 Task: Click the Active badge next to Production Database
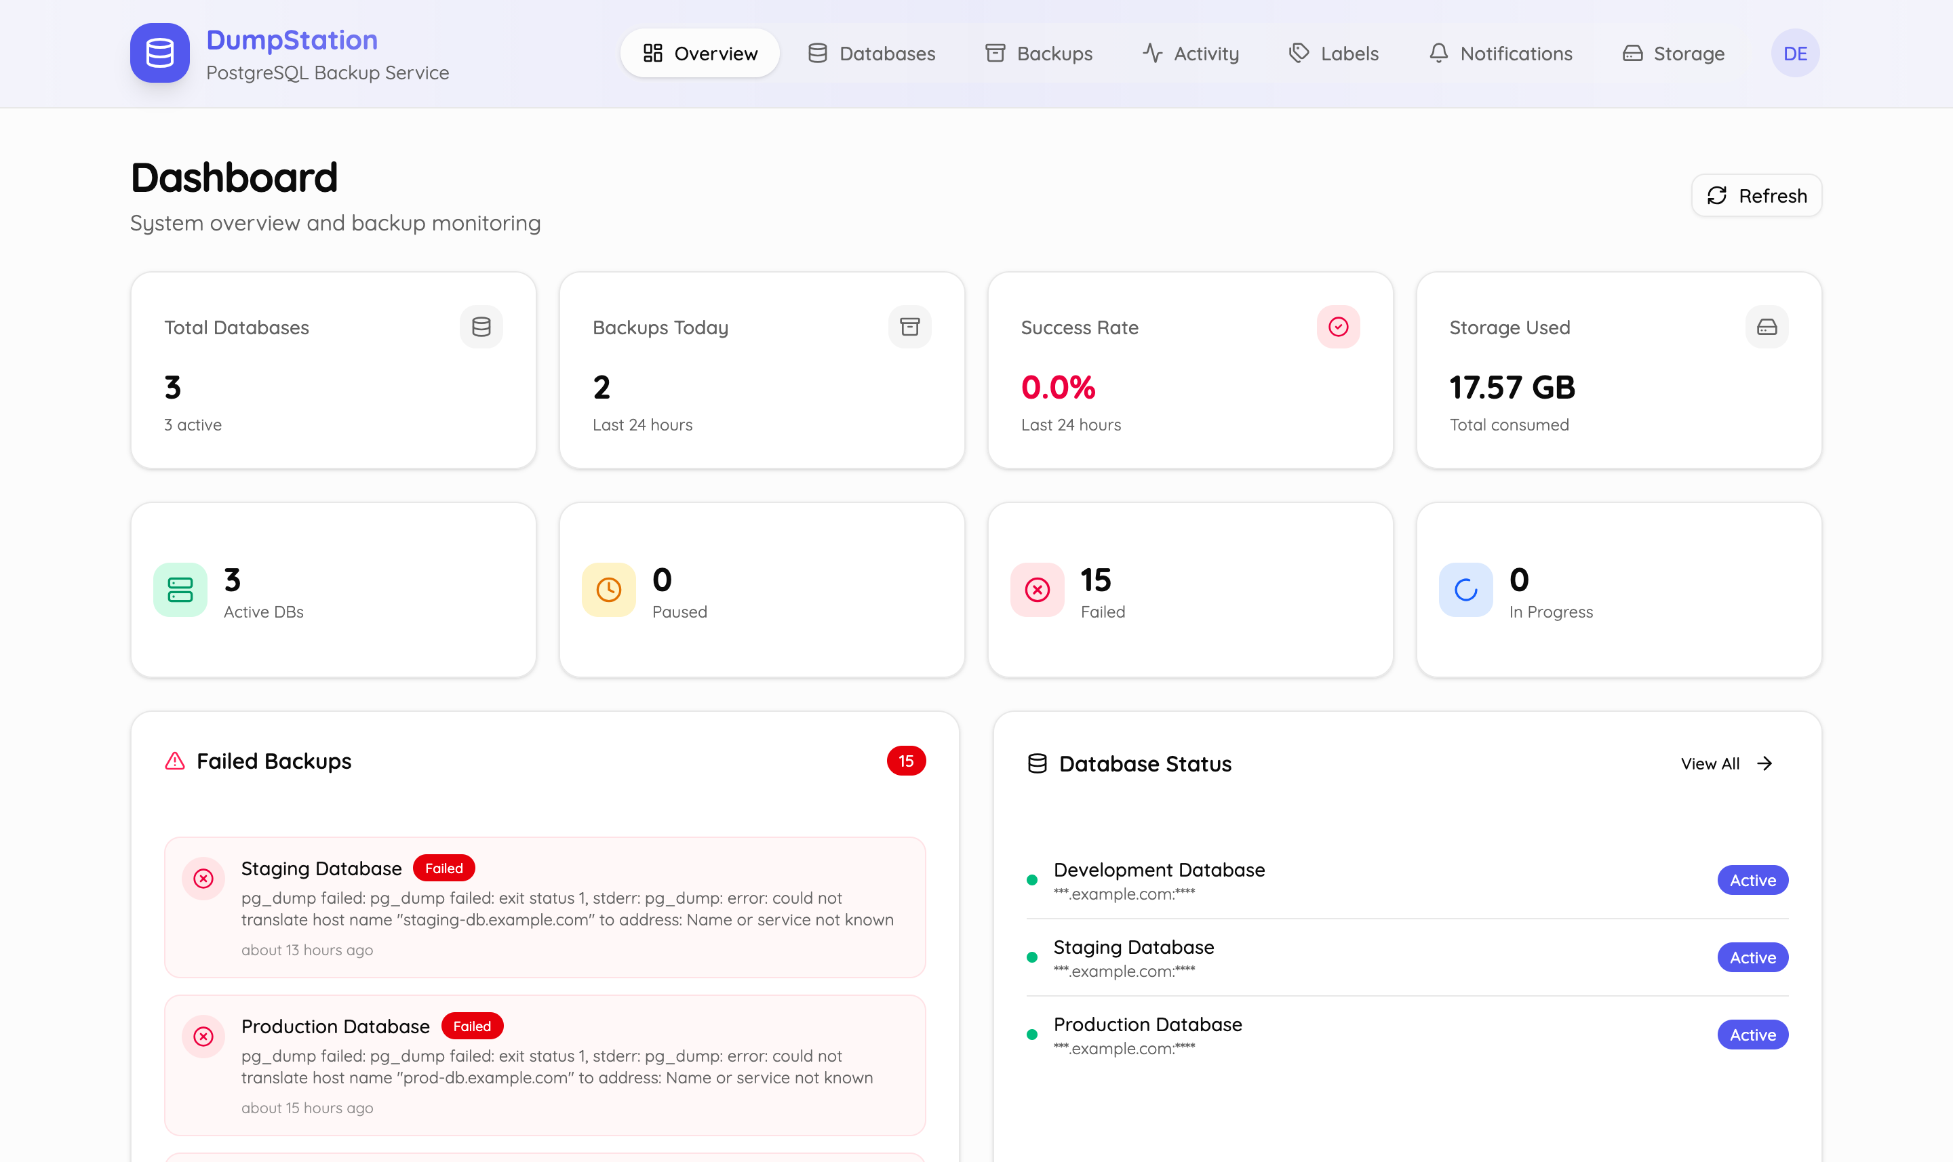coord(1752,1035)
